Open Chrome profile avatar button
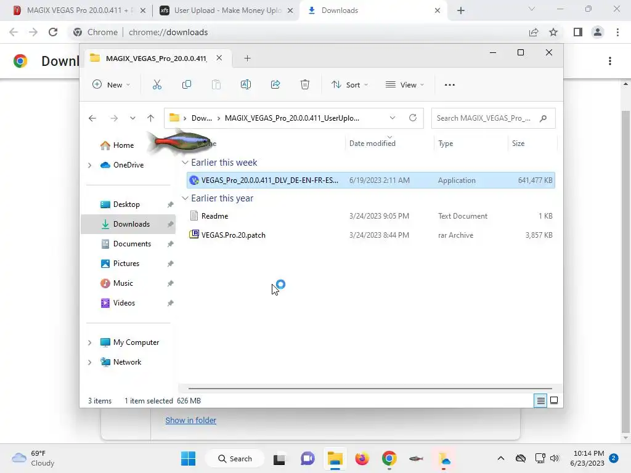 (x=598, y=32)
